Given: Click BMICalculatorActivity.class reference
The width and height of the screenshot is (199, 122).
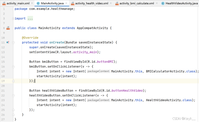Looking at the screenshot, I should [171, 71].
